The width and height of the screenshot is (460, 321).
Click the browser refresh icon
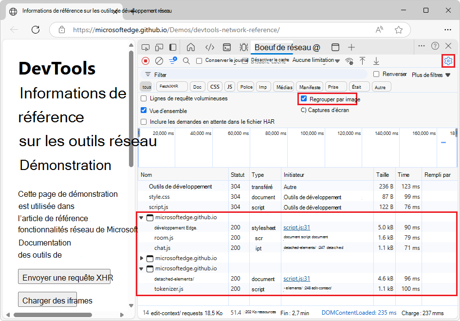36,30
